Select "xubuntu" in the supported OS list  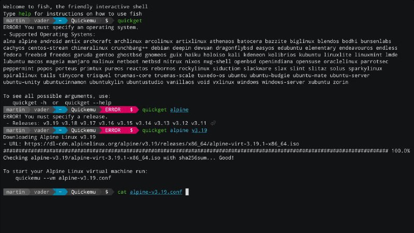[319, 82]
